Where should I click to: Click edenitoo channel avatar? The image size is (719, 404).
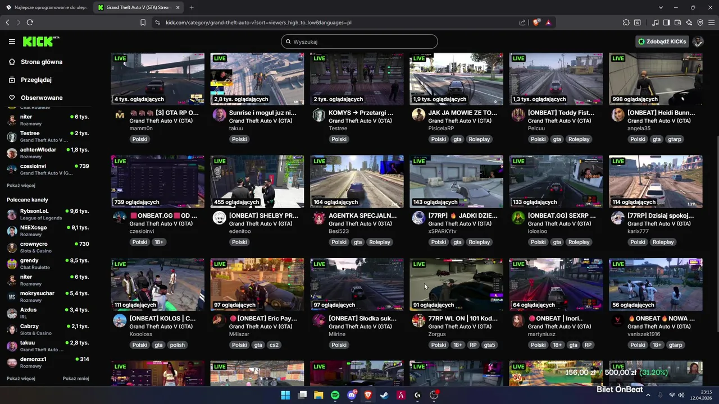(219, 218)
